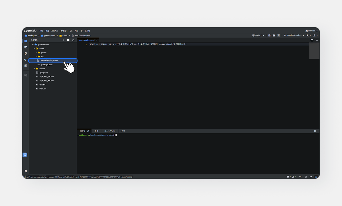342x206 pixels.
Task: Open the project explorer sidebar icon
Action: coord(26,41)
